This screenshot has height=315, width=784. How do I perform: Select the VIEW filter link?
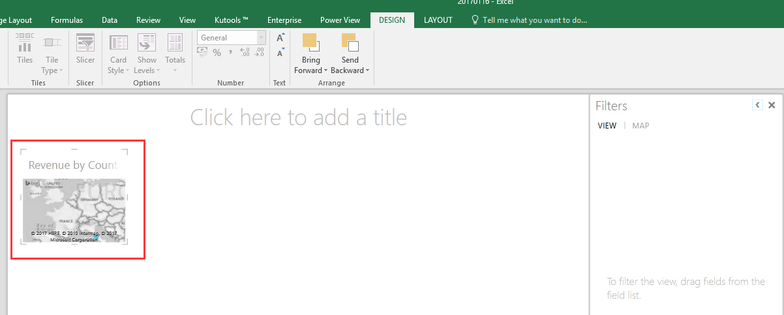coord(607,126)
